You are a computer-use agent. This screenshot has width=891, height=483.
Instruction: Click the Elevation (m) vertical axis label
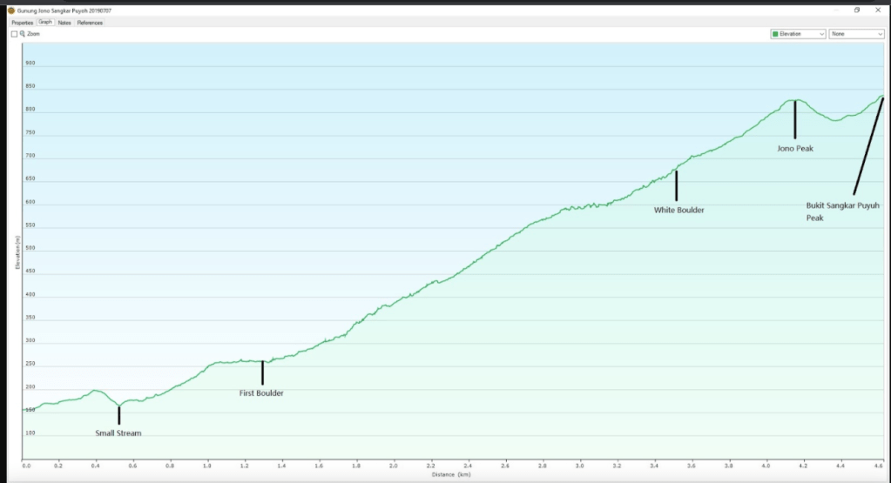17,252
